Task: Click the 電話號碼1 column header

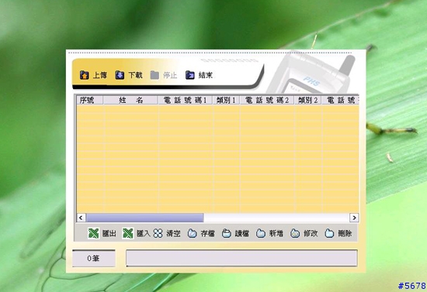Action: point(186,100)
